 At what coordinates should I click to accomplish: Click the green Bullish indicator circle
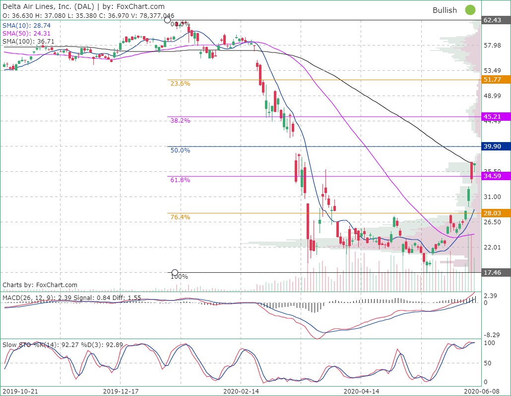[x=470, y=10]
